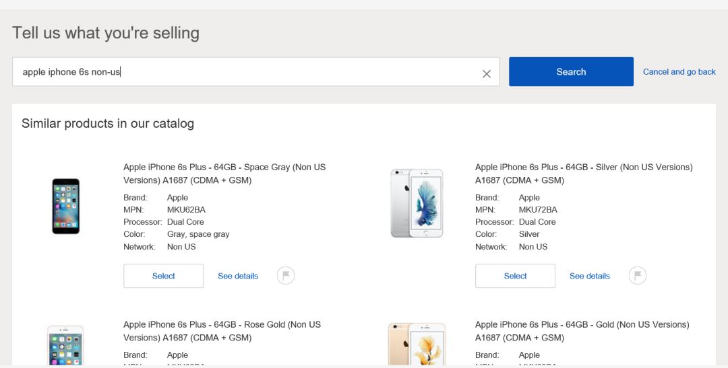
Task: Click the color value 'Gray, space gray'
Action: (198, 234)
